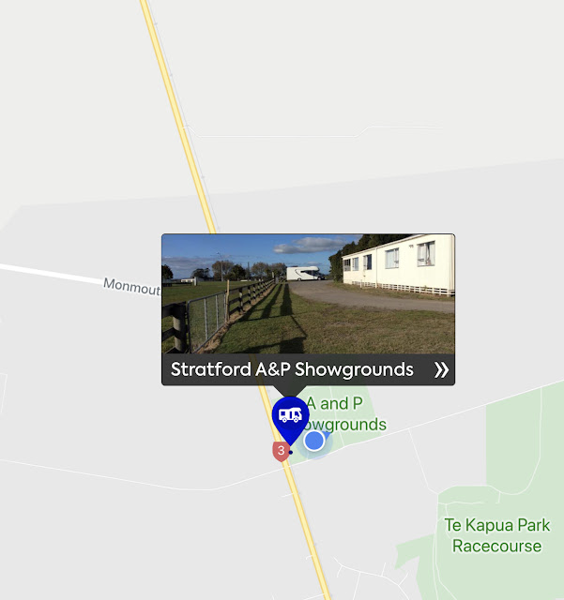Click the blue current location dot
The height and width of the screenshot is (600, 564).
click(x=313, y=441)
